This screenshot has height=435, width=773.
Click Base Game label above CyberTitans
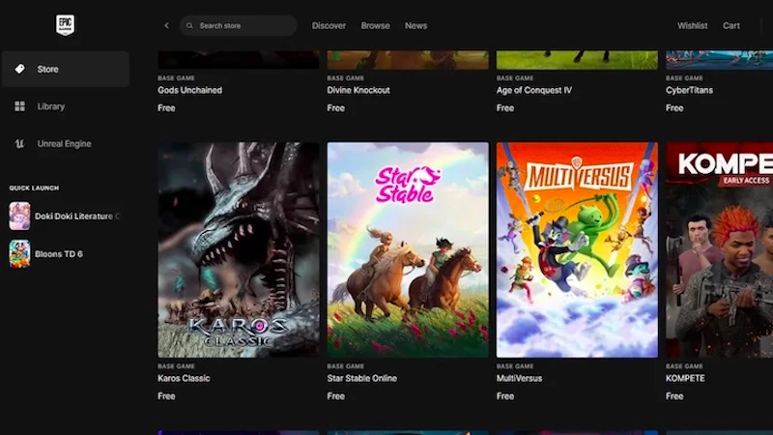(x=684, y=78)
